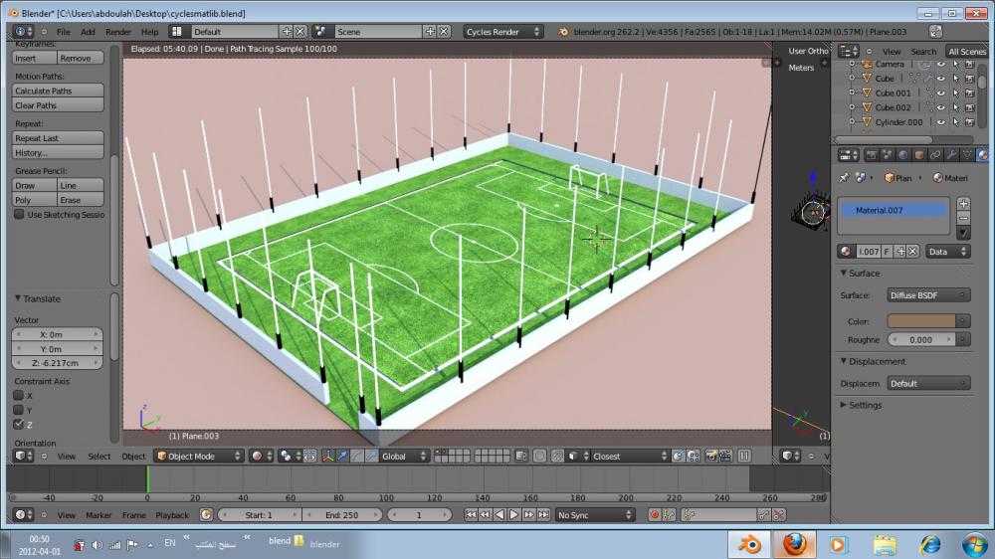The width and height of the screenshot is (995, 559).
Task: Click the Insert keyframes button
Action: pos(34,58)
